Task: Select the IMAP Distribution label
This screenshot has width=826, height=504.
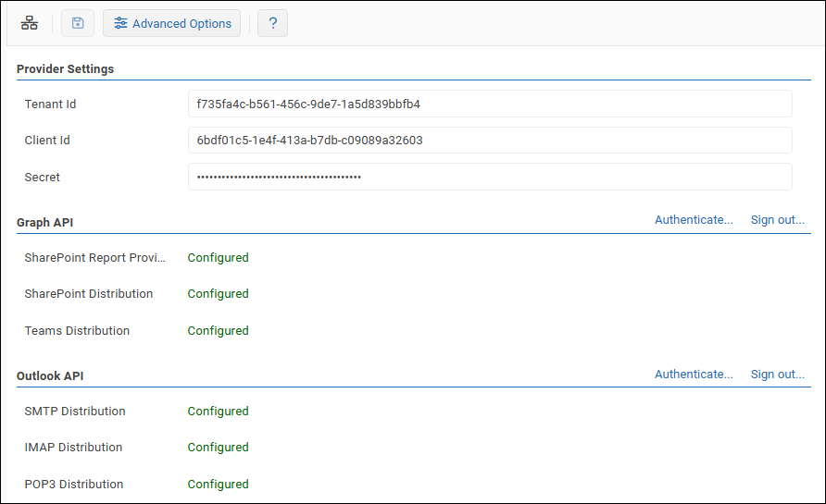Action: (73, 448)
